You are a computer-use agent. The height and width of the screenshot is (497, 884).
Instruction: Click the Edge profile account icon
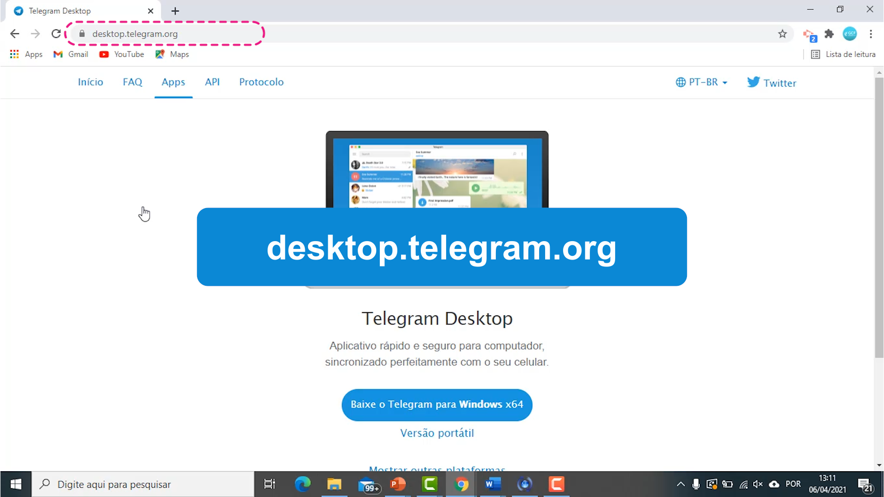click(x=849, y=34)
